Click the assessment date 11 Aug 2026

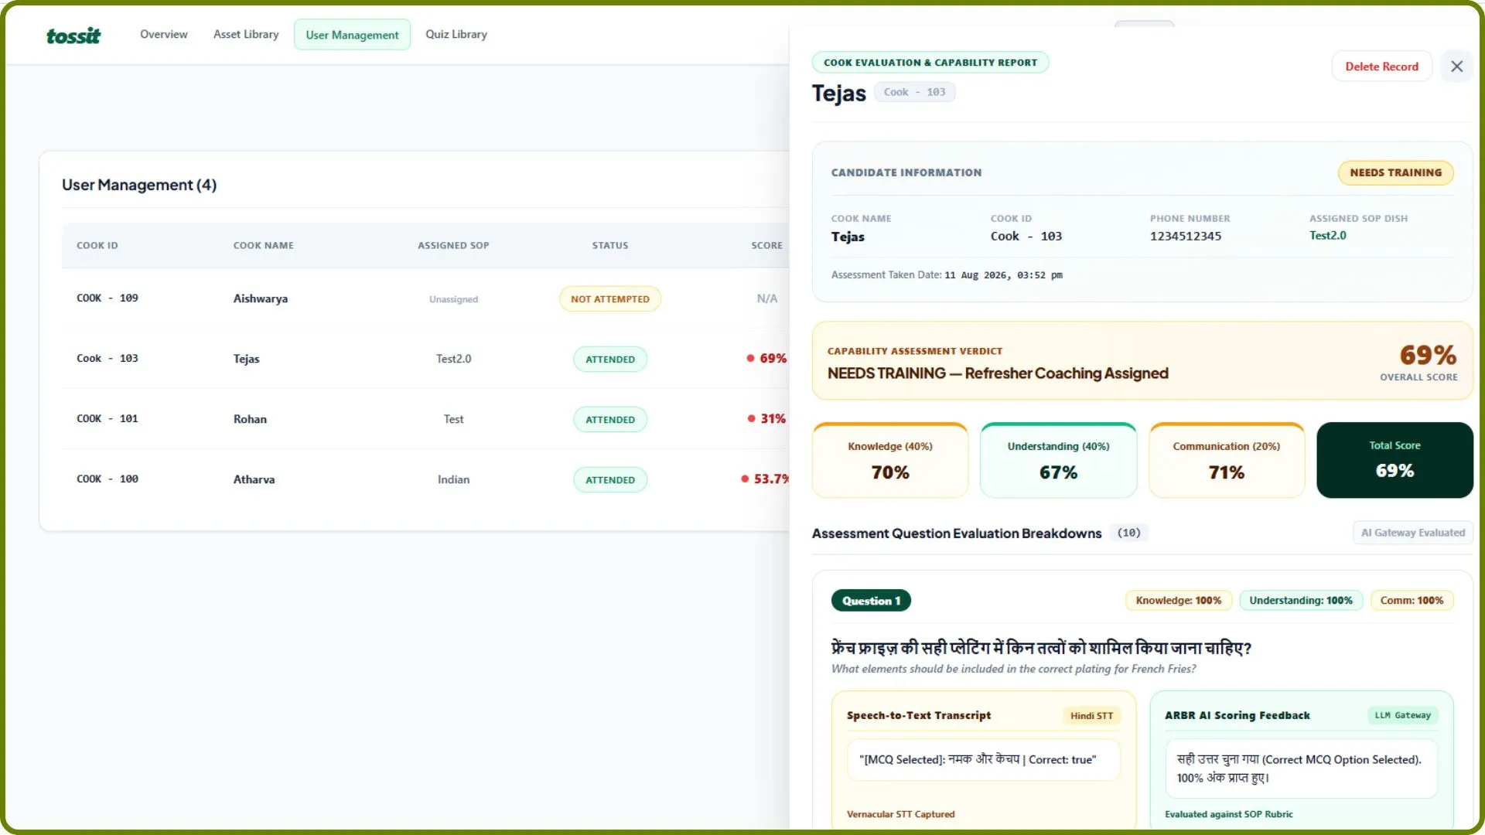pos(1003,275)
